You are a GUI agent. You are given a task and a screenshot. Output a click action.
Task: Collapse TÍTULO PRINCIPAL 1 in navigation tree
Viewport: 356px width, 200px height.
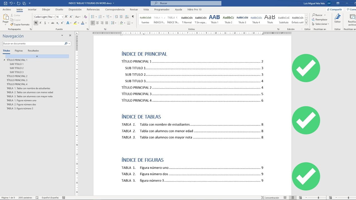point(4,60)
